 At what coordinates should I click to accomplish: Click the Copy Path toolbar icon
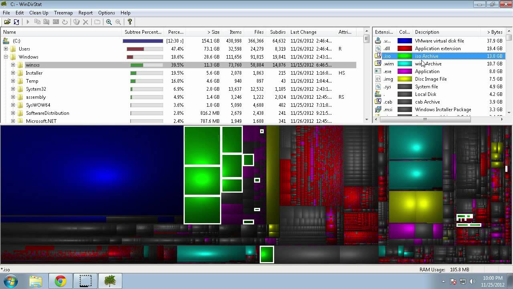pos(37,22)
